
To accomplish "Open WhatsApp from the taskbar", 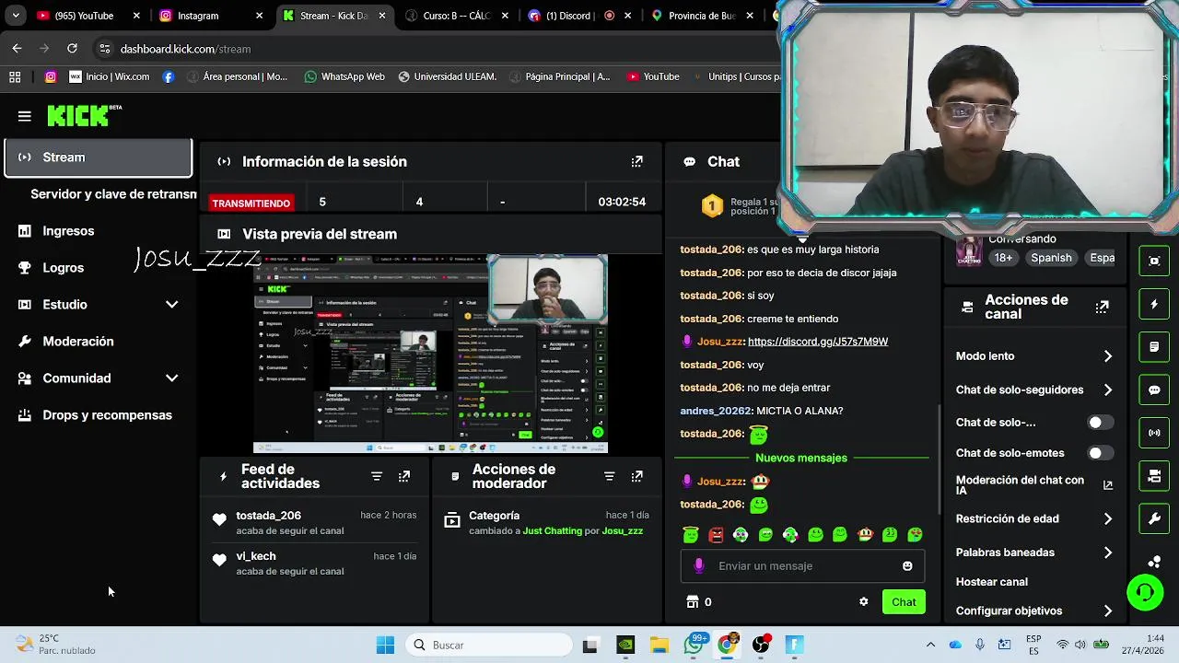I will click(x=693, y=646).
